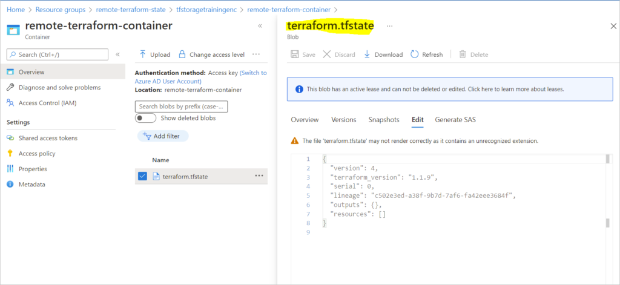Click the Upload arrow icon
The width and height of the screenshot is (620, 285).
143,54
